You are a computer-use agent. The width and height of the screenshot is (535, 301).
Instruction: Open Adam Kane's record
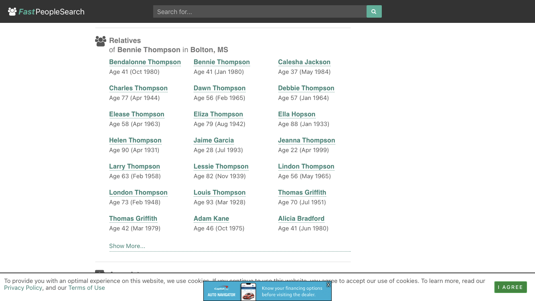point(211,219)
